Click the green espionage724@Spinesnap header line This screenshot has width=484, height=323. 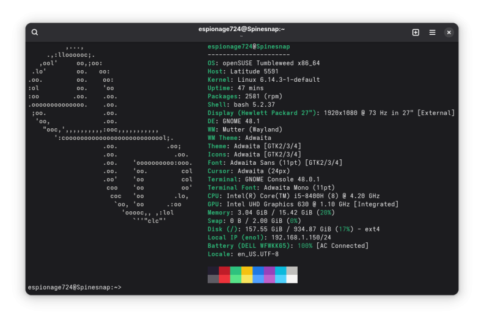[249, 46]
